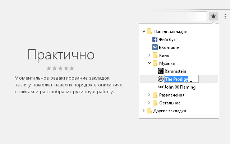Select the Развлечения folder label
This screenshot has width=230, height=144.
[x=172, y=95]
